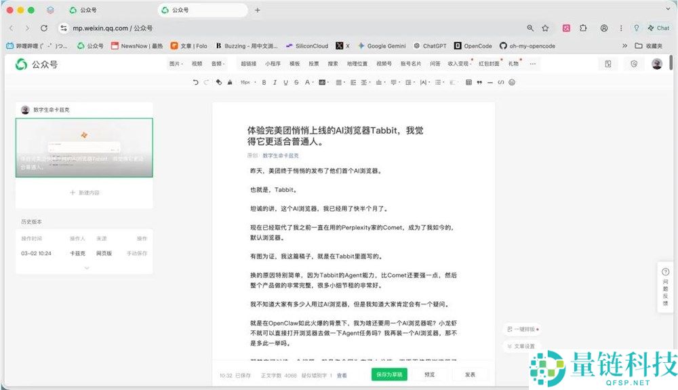
Task: Add new content with 新建内容
Action: (x=85, y=193)
